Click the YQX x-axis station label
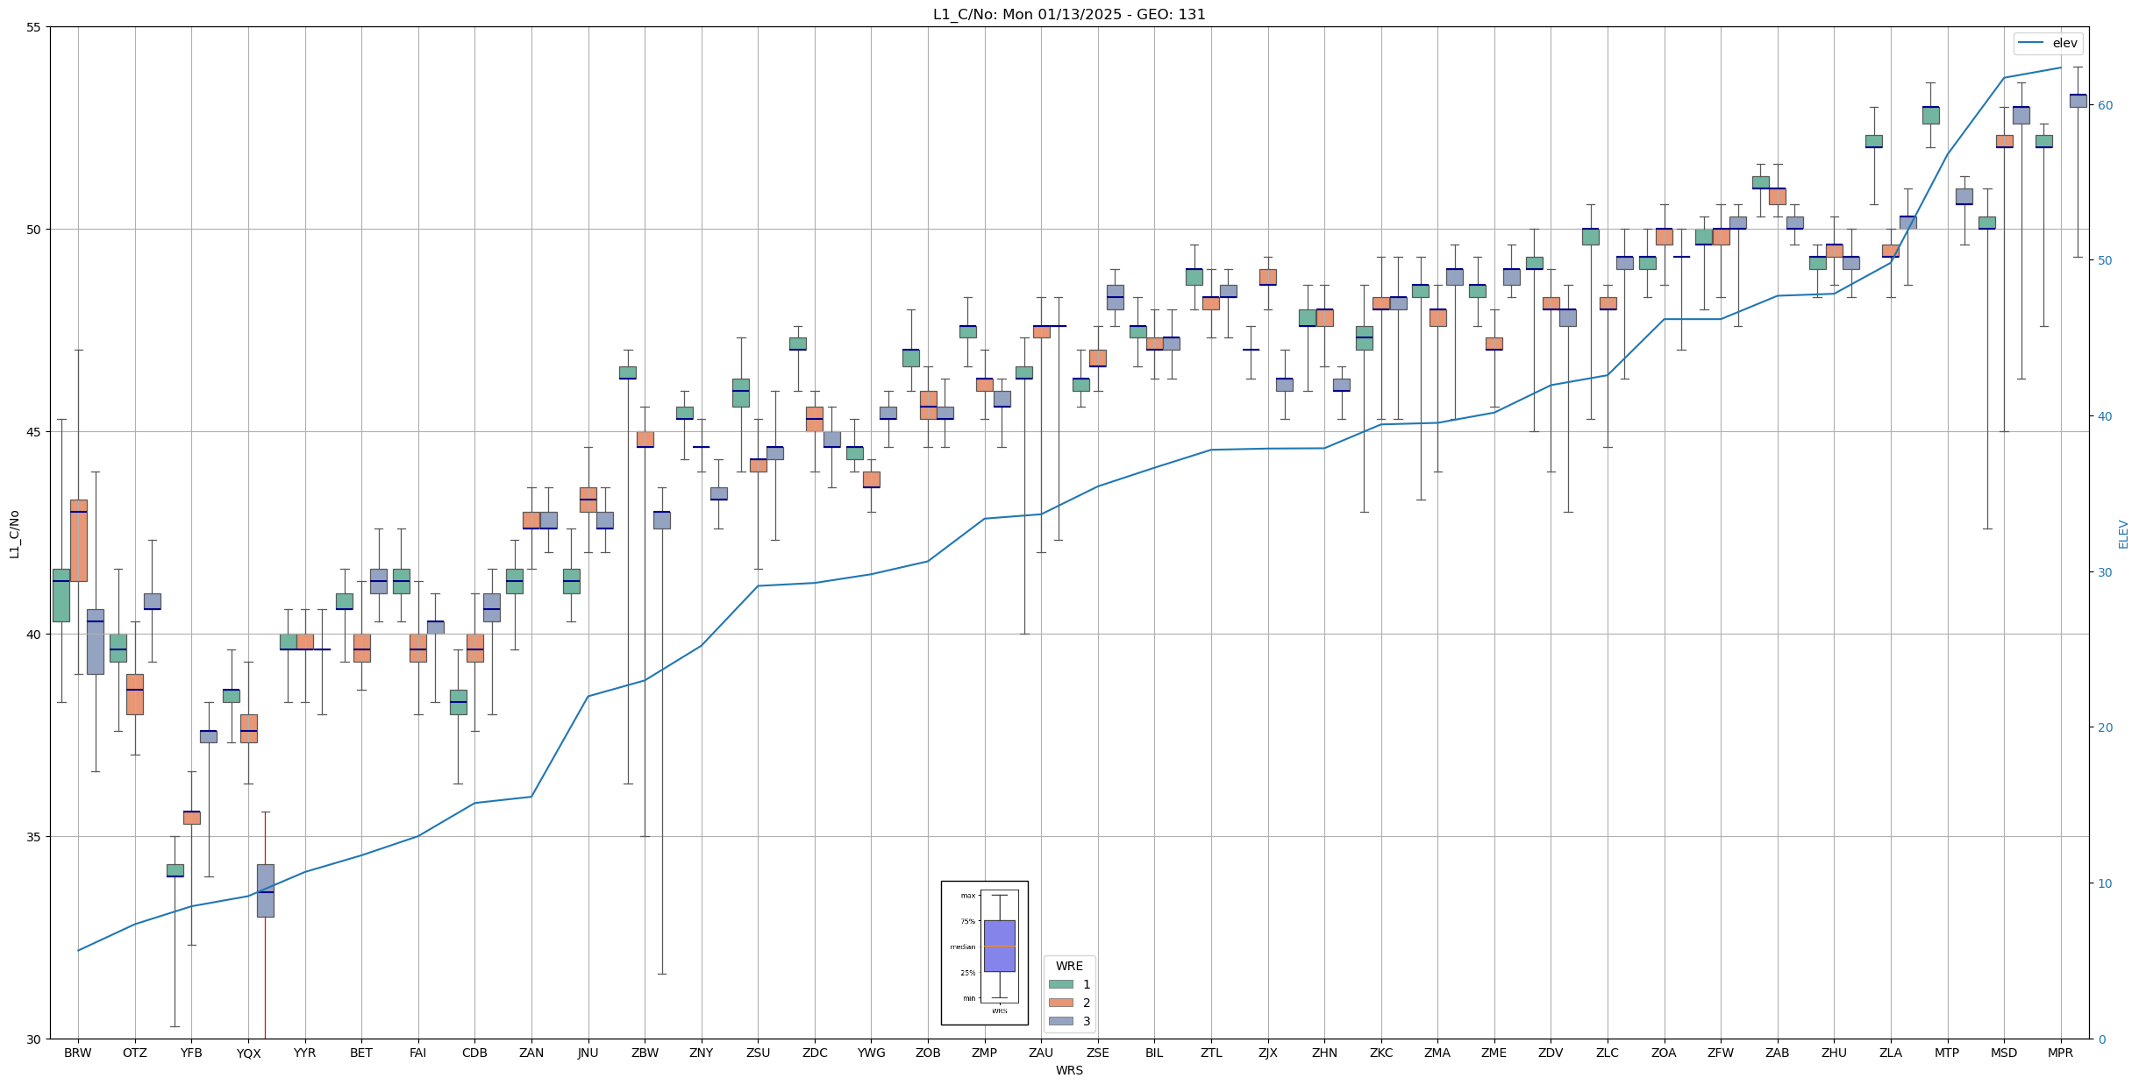Viewport: 2139px width, 1085px height. click(248, 1053)
